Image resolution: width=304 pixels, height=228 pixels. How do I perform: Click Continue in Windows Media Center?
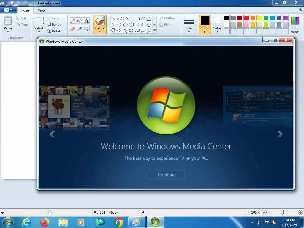[166, 175]
